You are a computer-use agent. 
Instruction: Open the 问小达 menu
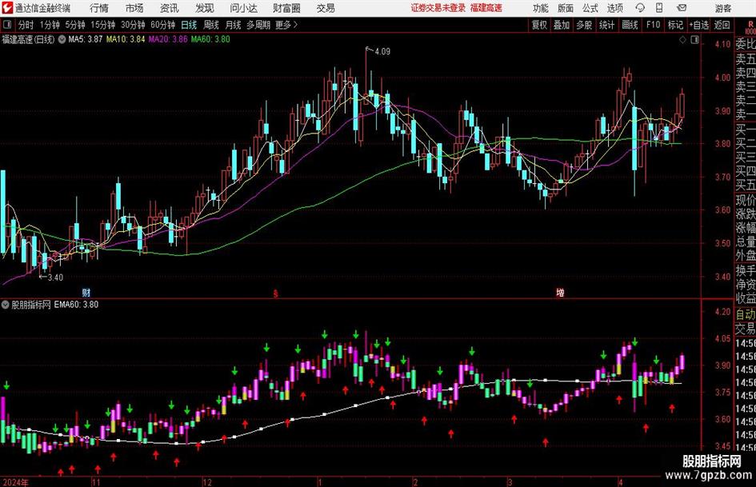click(x=243, y=8)
